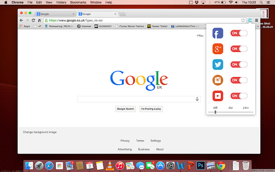This screenshot has width=275, height=172.
Task: Go forward with the forward arrow
Action: [27, 20]
